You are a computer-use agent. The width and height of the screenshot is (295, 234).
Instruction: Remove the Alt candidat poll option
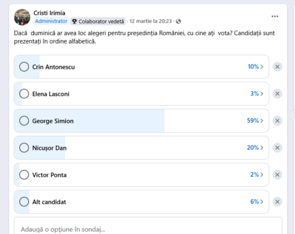pyautogui.click(x=277, y=202)
